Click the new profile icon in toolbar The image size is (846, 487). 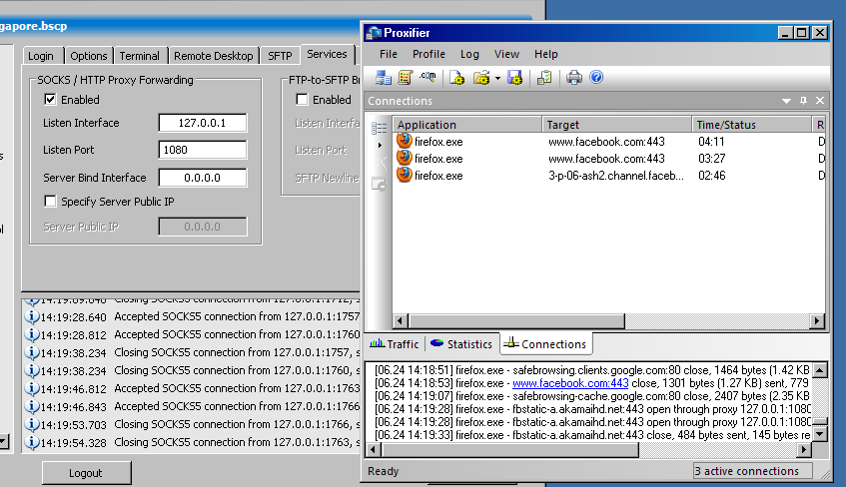click(456, 78)
